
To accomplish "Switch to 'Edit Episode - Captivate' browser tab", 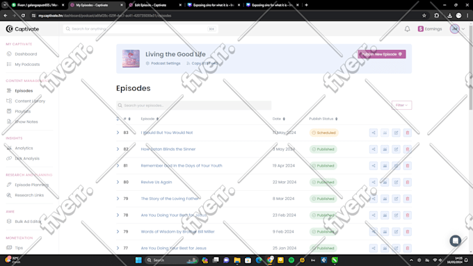I will click(154, 5).
